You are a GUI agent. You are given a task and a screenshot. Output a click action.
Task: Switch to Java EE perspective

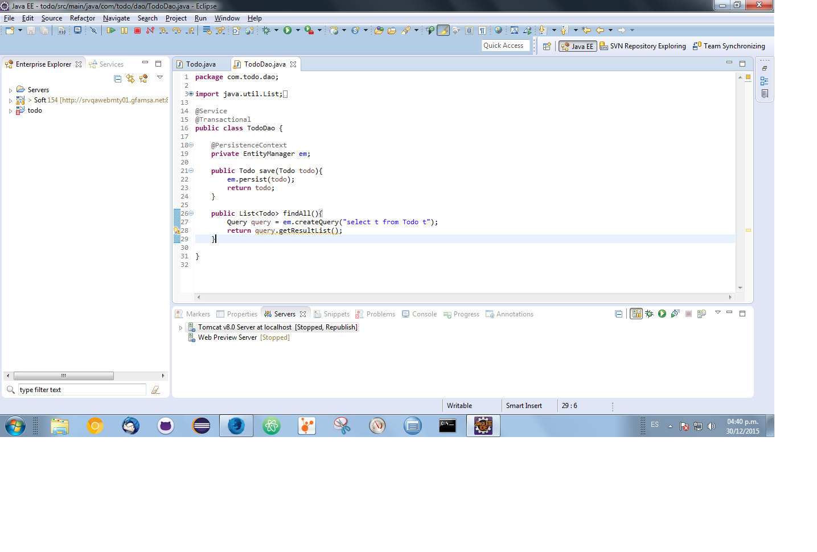(577, 46)
